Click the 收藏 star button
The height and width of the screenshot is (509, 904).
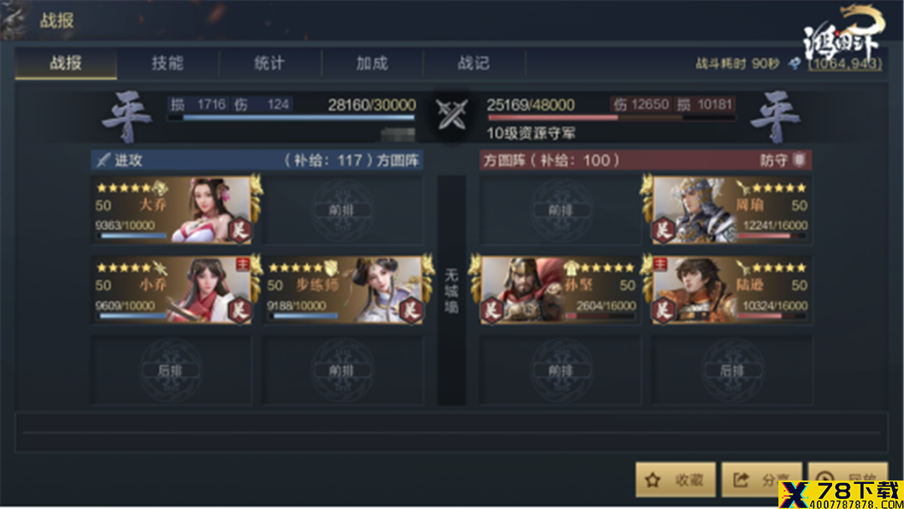point(675,479)
